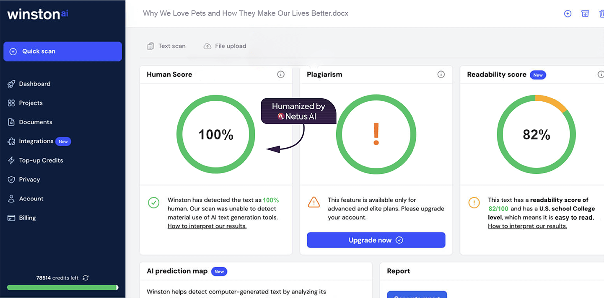Go to Top-up Credits page
604x298 pixels.
(x=41, y=160)
